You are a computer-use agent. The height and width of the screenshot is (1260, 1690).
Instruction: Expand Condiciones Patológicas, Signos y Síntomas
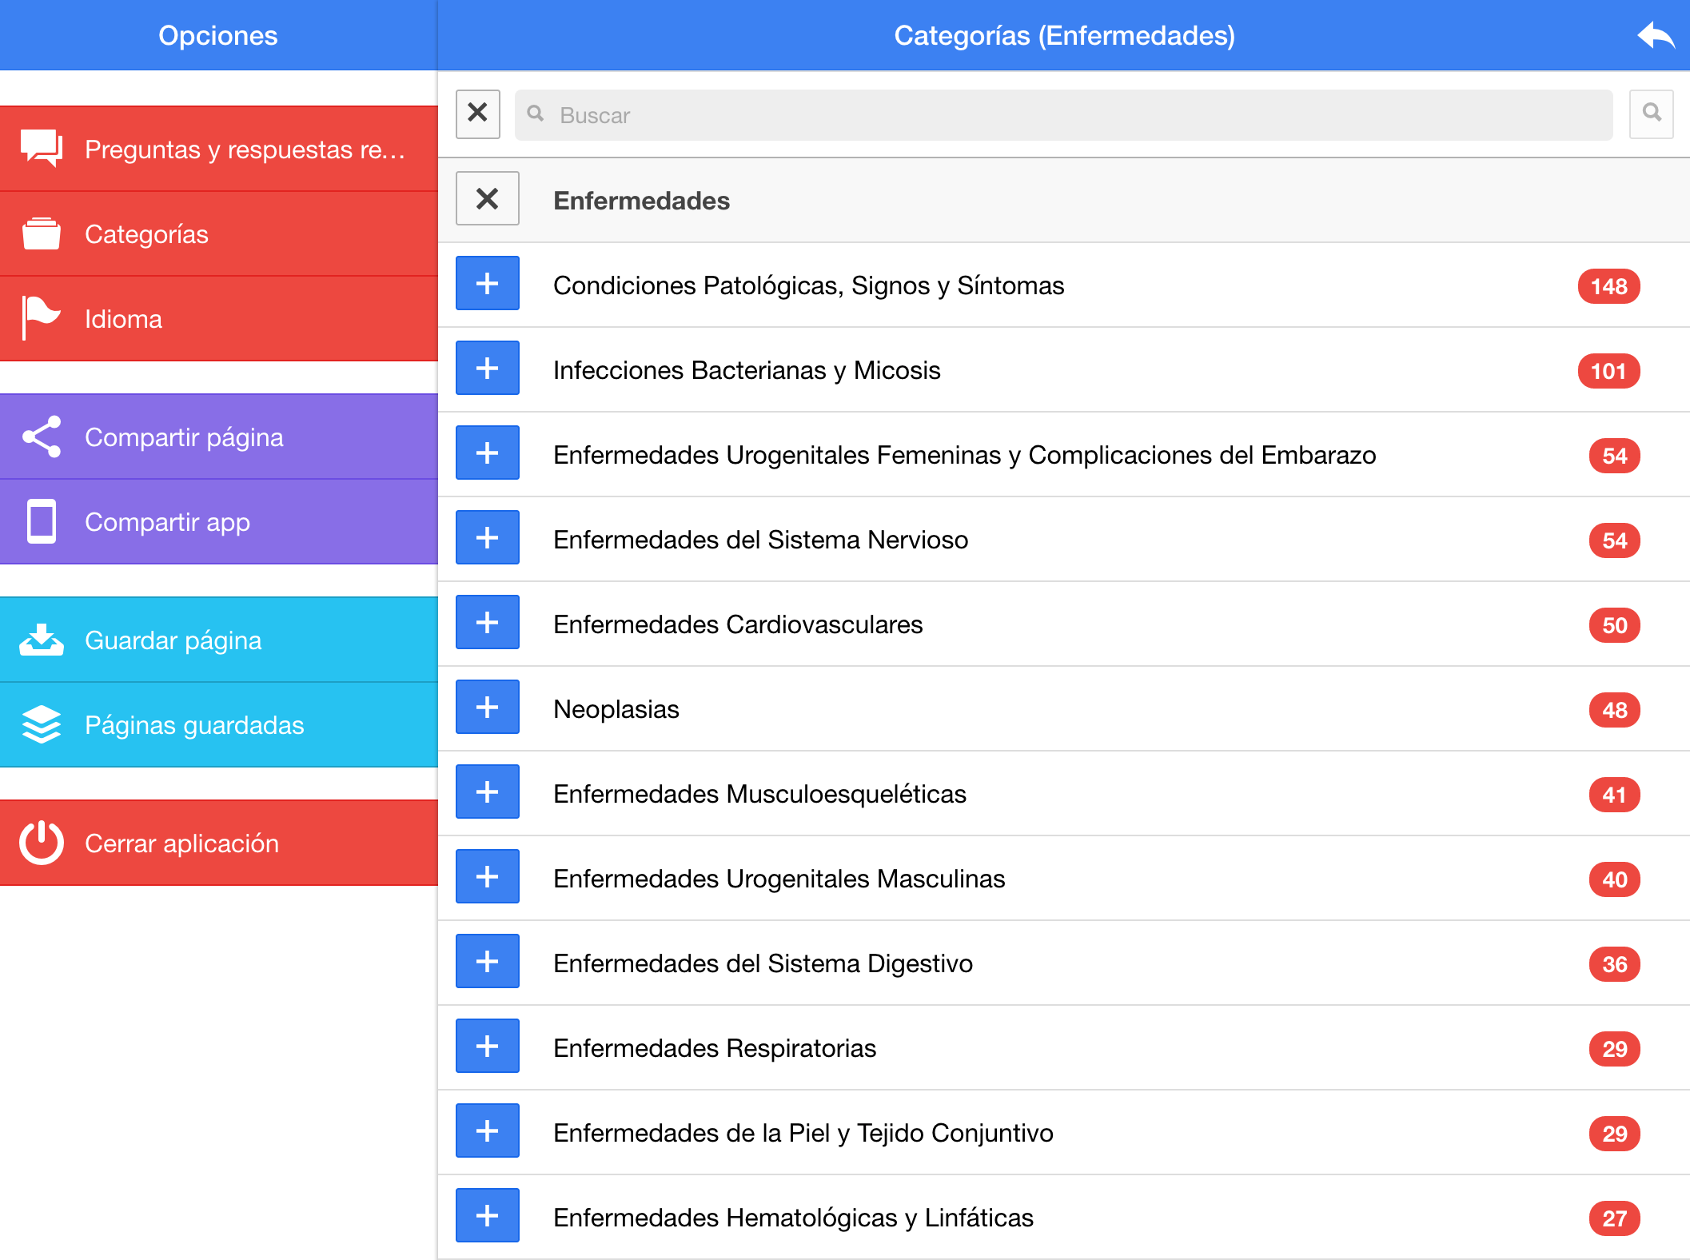[487, 284]
